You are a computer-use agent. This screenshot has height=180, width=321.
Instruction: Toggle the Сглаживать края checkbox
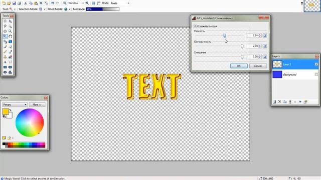click(x=195, y=26)
